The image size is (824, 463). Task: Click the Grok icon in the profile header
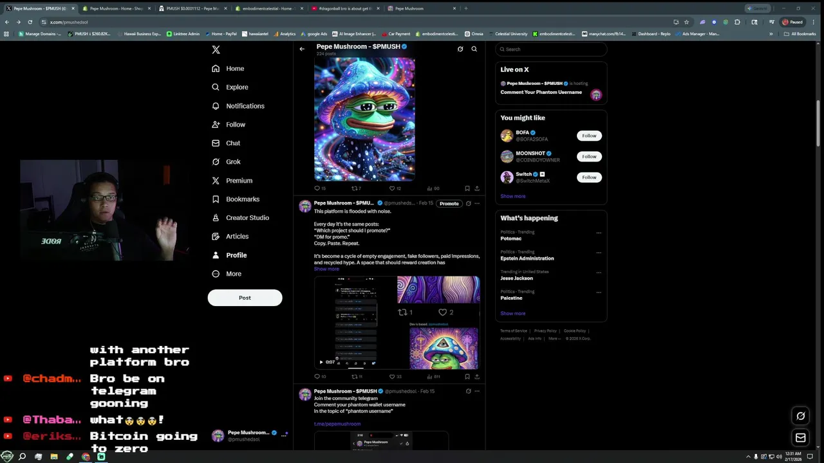[460, 49]
